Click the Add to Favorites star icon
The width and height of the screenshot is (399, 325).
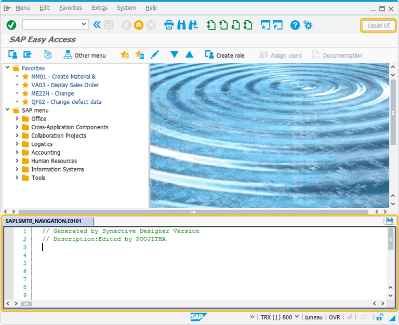[125, 55]
